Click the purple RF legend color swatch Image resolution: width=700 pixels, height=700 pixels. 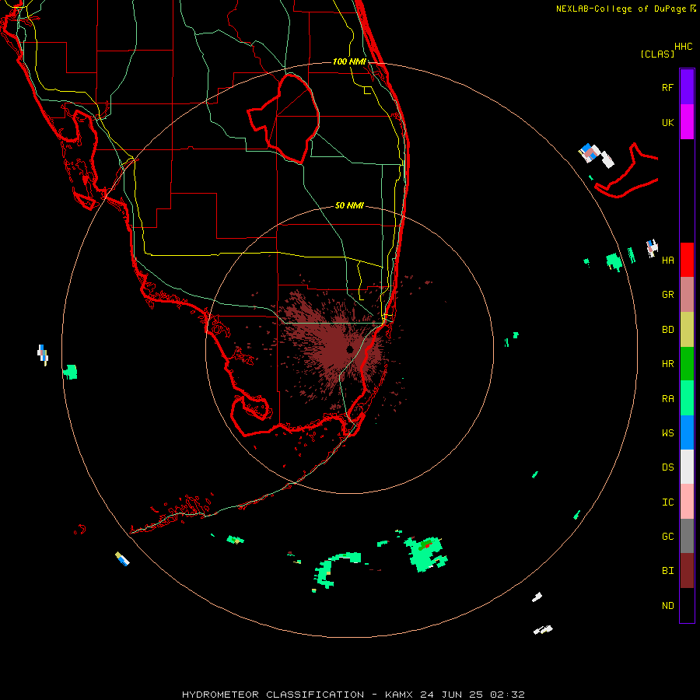(x=687, y=87)
